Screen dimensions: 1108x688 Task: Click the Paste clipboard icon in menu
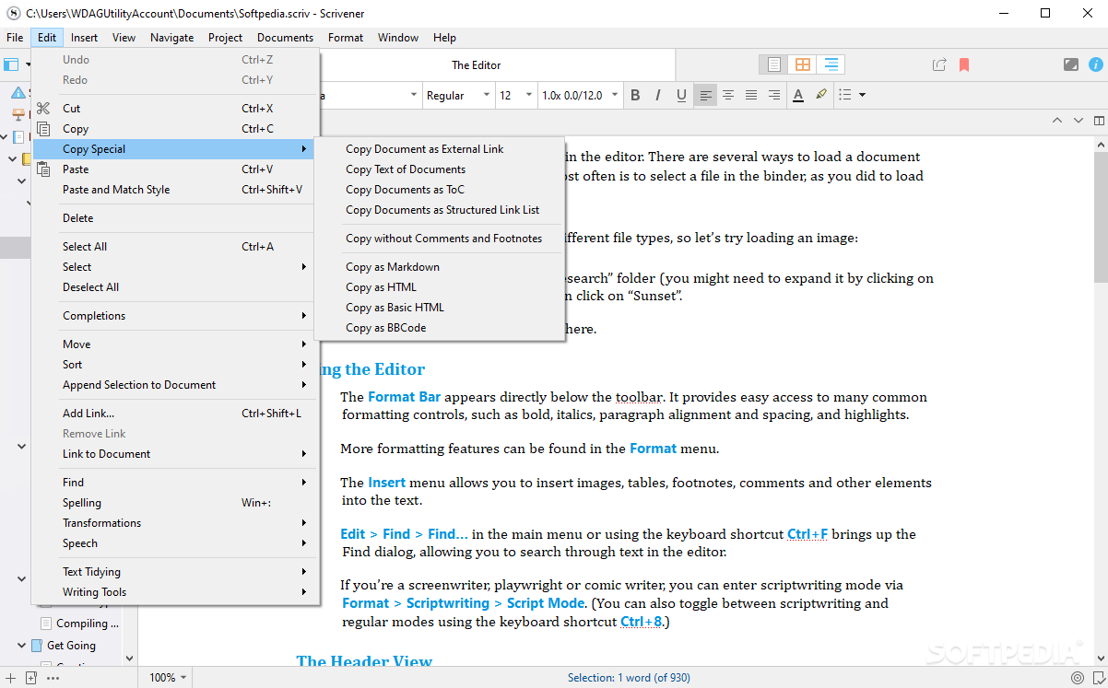point(43,169)
